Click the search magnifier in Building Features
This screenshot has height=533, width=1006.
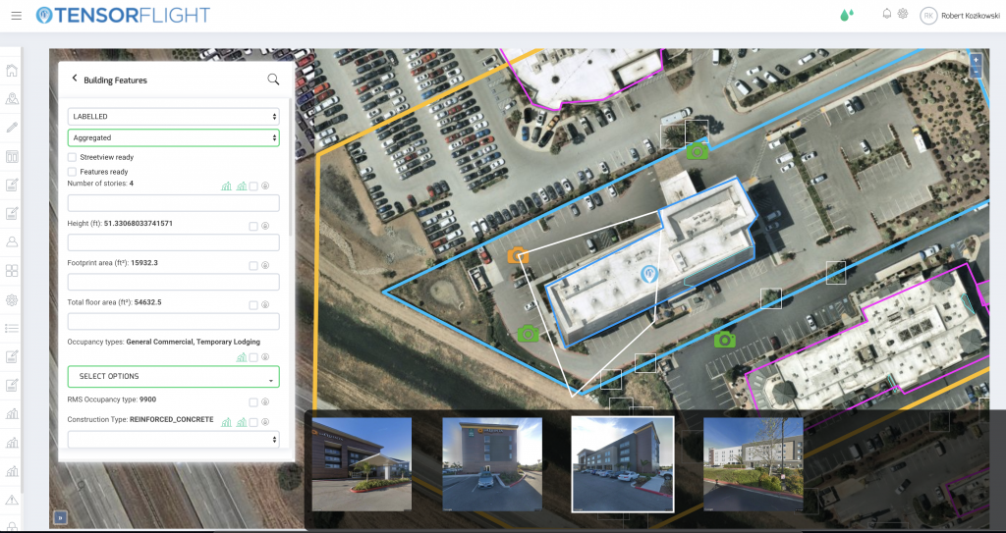273,80
